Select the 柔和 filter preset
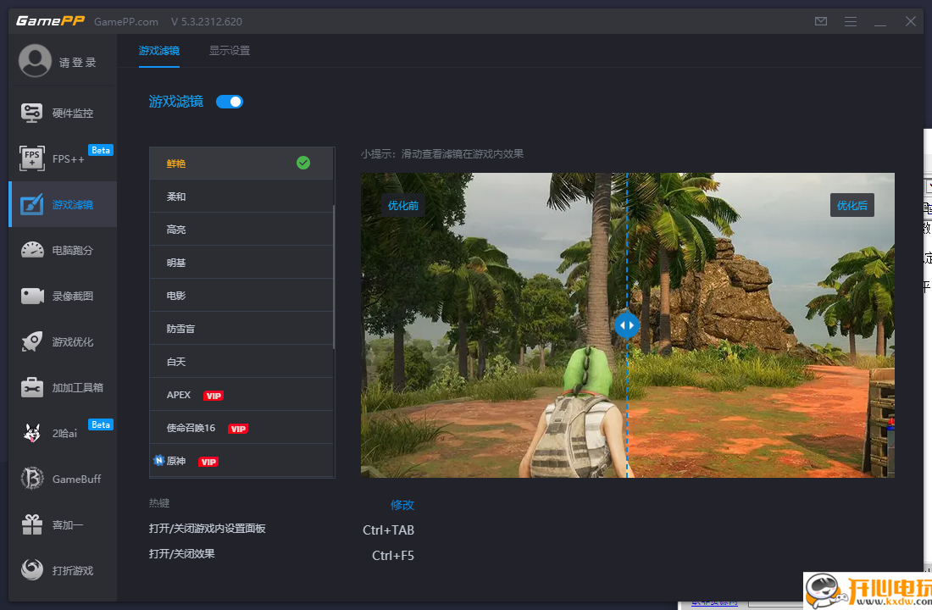 [x=241, y=197]
